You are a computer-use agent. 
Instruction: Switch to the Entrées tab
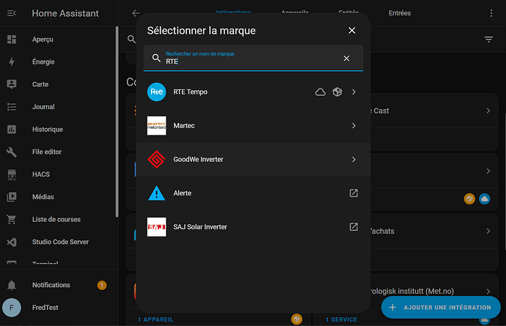(400, 13)
